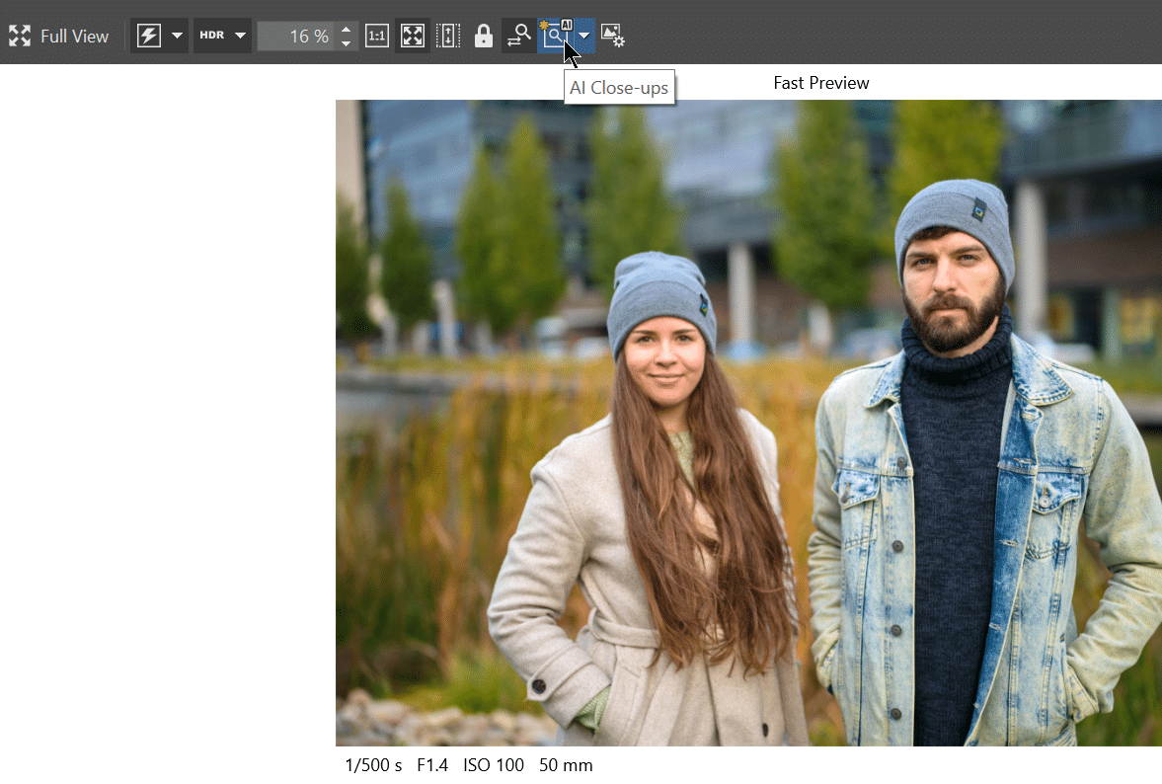Toggle the Fast Preview lightning icon

pos(148,37)
